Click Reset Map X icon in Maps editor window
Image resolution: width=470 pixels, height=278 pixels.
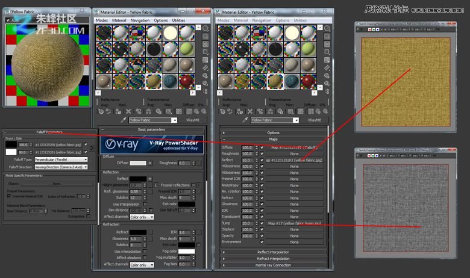click(250, 111)
